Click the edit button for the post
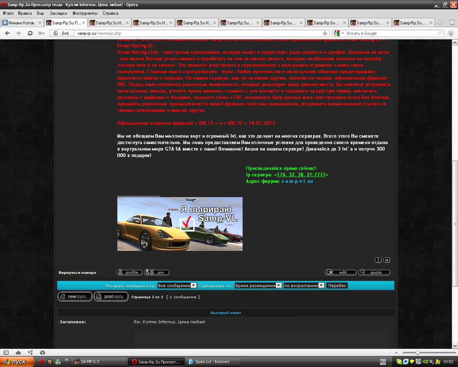Viewport: 458px width, 367px height. [x=341, y=272]
